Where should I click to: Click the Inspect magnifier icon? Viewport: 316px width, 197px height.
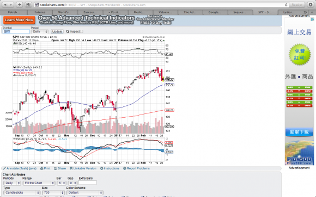(x=68, y=31)
